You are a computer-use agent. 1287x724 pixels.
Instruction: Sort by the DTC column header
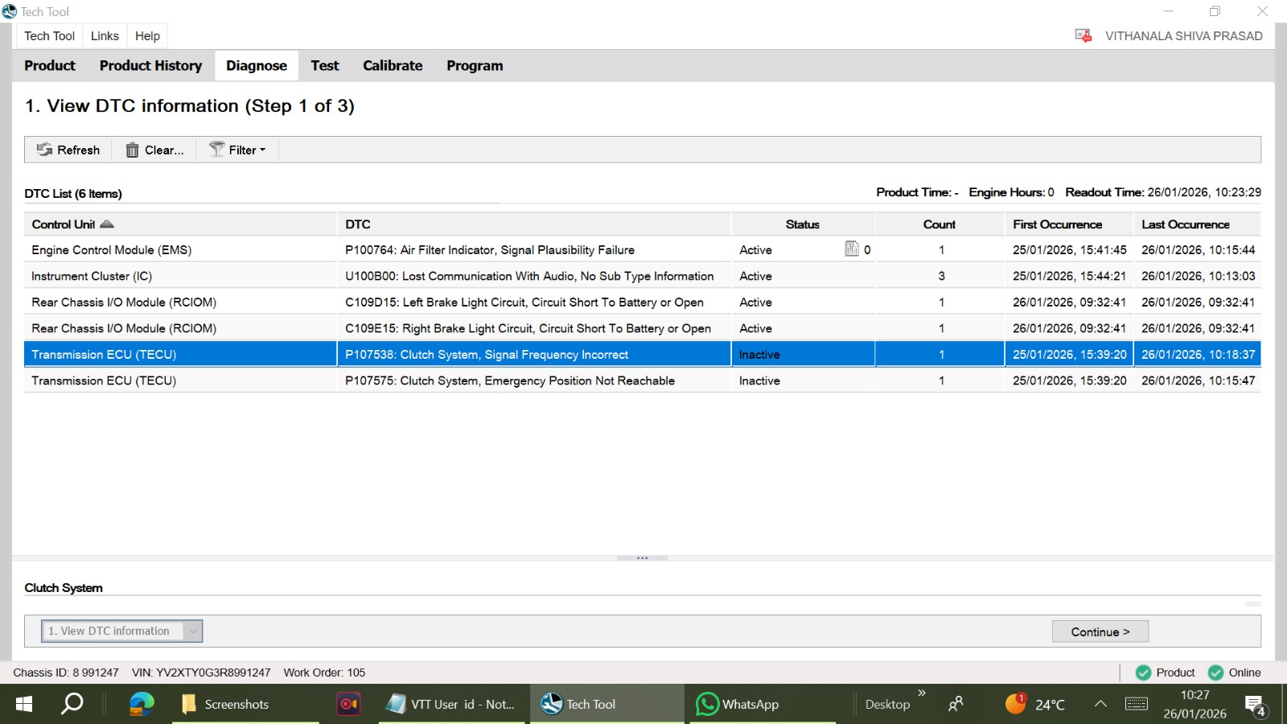(x=534, y=224)
